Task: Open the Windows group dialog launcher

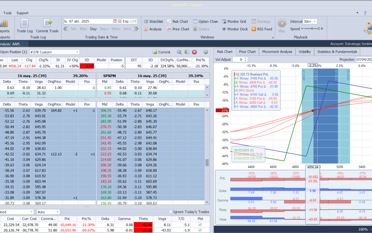Action: click(272, 37)
